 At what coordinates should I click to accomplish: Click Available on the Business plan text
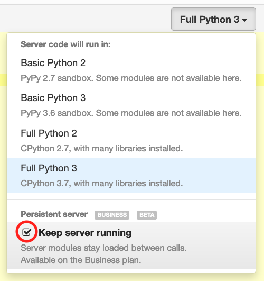pos(81,260)
